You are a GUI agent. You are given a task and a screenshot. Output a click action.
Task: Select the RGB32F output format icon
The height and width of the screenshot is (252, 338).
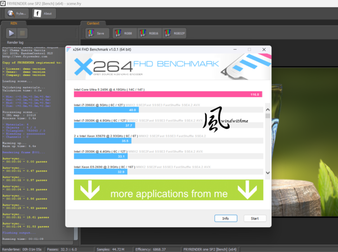pyautogui.click(x=174, y=33)
